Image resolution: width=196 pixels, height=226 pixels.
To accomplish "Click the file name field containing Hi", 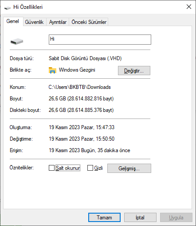I will point(100,39).
